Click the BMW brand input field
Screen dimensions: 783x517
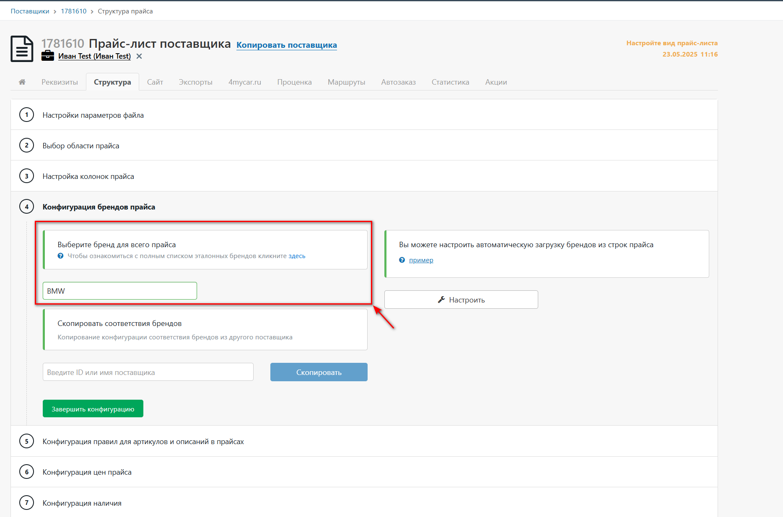(120, 291)
